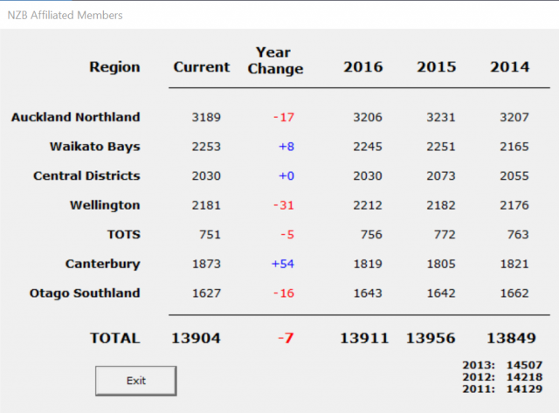Click Wellington 2016 value 2212
The height and width of the screenshot is (413, 559).
(368, 205)
